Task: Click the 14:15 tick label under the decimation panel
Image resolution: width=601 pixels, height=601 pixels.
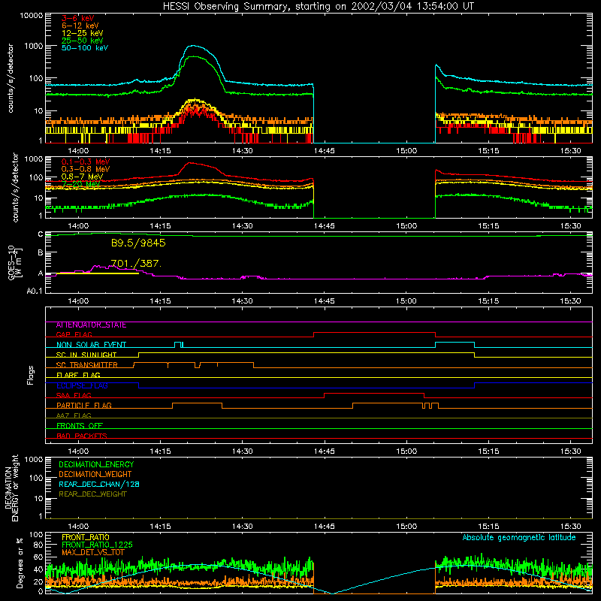Action: click(x=160, y=527)
